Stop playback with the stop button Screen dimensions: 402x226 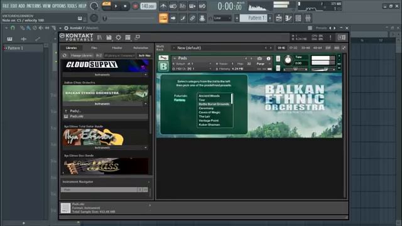point(125,6)
